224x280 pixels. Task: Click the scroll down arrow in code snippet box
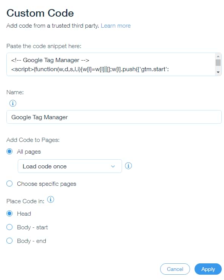218,72
